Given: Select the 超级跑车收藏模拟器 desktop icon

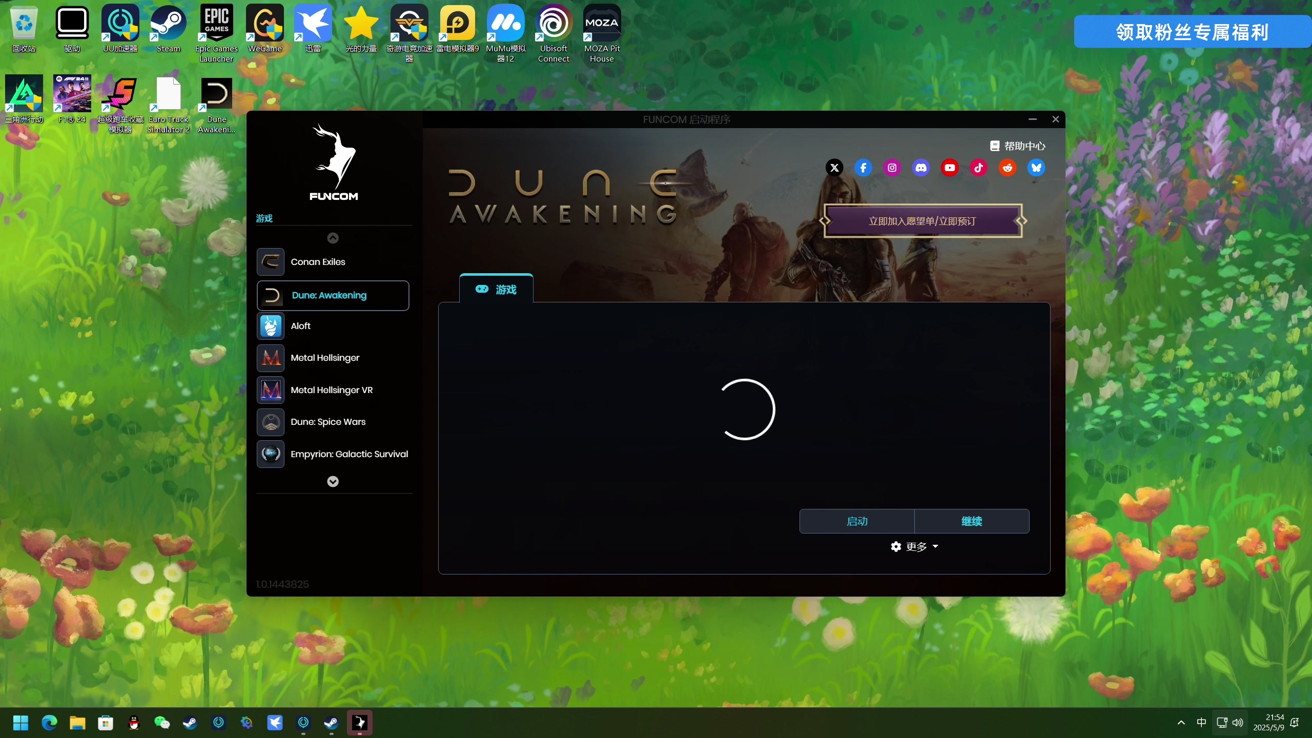Looking at the screenshot, I should pyautogui.click(x=120, y=105).
